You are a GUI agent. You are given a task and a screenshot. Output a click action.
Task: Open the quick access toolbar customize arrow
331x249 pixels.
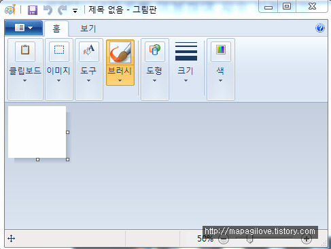(x=75, y=11)
